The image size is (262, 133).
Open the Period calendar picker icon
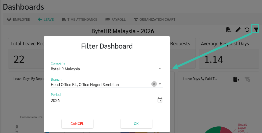point(160,100)
